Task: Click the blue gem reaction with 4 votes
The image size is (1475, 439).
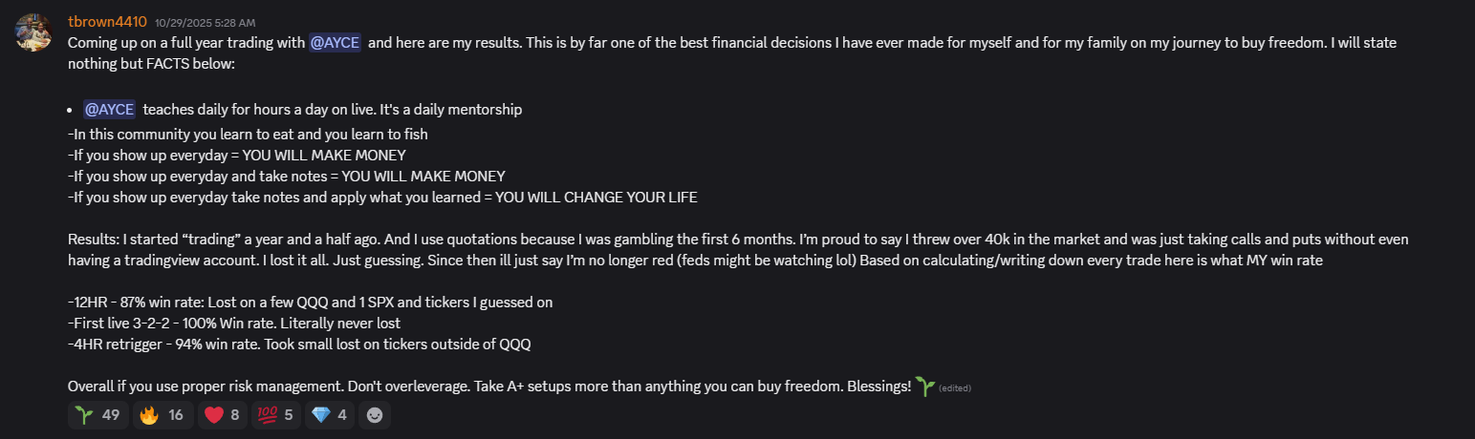Action: [x=329, y=415]
